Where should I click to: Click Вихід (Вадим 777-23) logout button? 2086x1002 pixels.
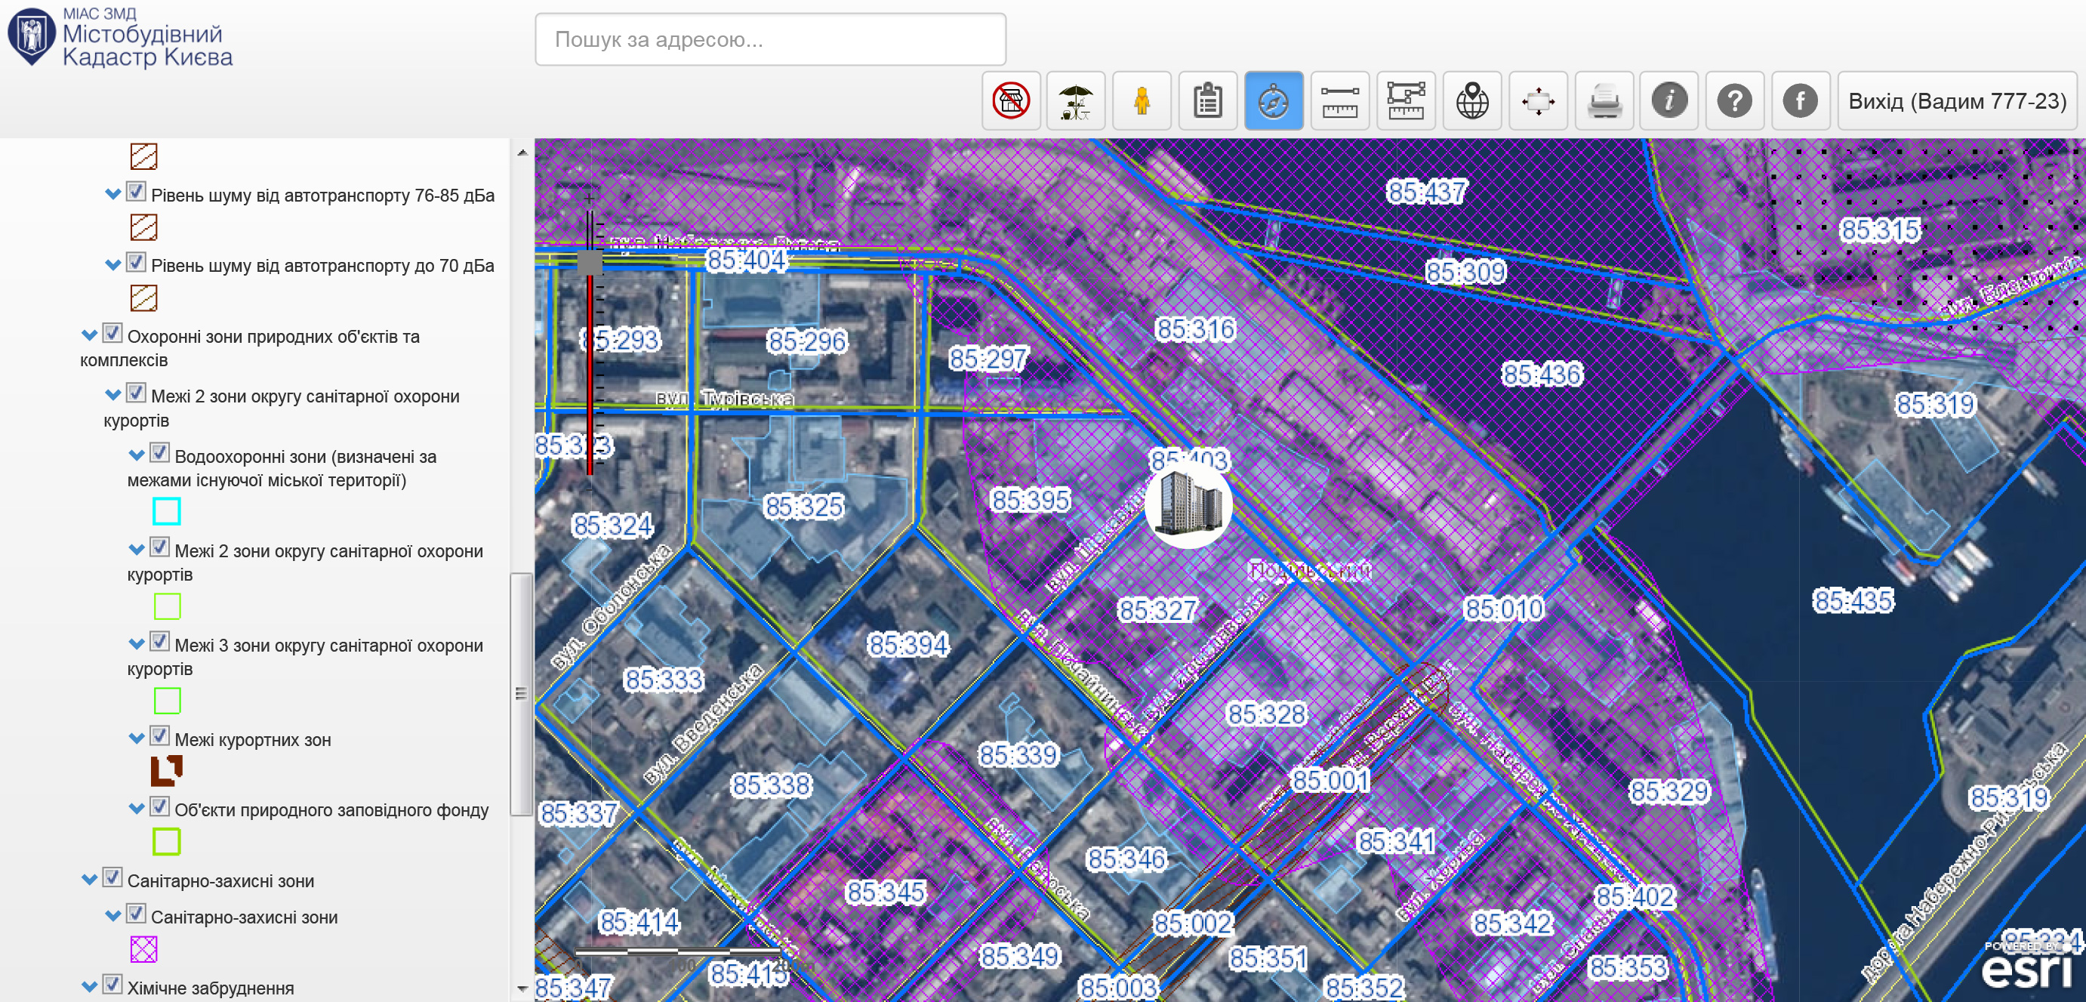click(x=1956, y=101)
